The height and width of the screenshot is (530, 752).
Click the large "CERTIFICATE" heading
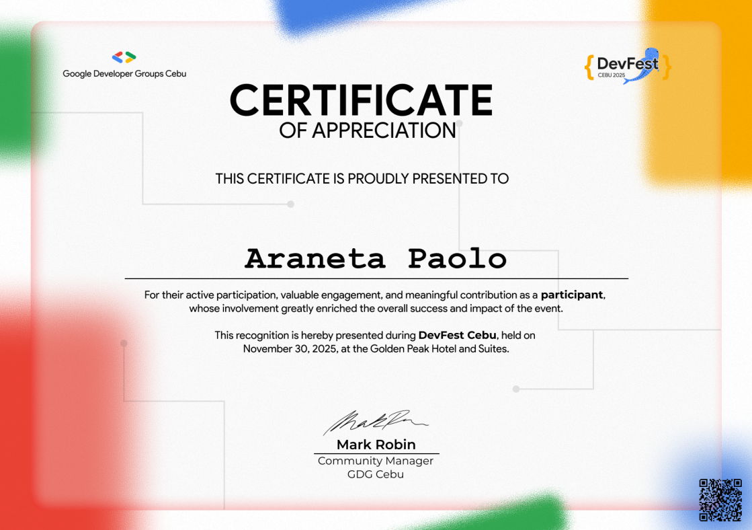pyautogui.click(x=361, y=100)
